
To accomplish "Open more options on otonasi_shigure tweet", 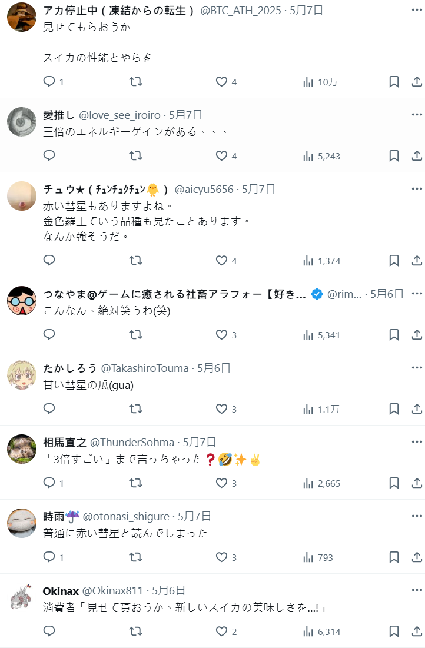I will click(x=417, y=516).
